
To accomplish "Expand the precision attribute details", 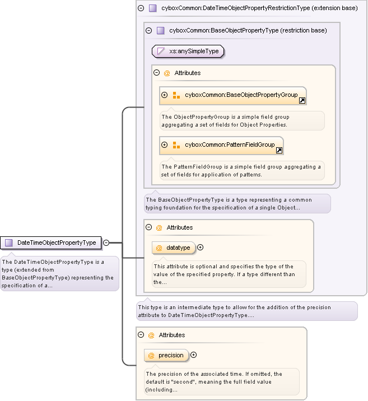I will (x=193, y=355).
